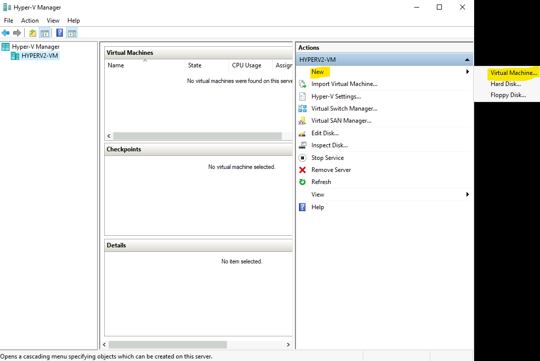Click the Up one level folder icon
Screen dimensions: 540x361
[33, 33]
